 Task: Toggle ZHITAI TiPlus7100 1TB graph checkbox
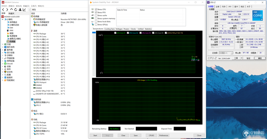(166, 33)
